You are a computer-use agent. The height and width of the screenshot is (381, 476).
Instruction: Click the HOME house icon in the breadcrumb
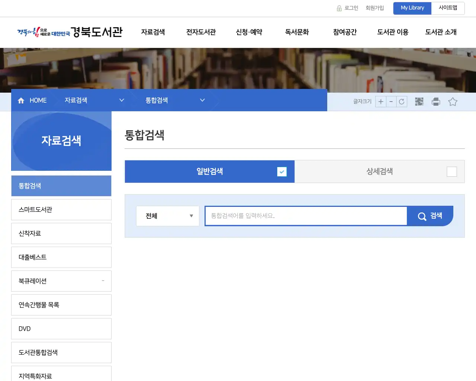pyautogui.click(x=21, y=100)
